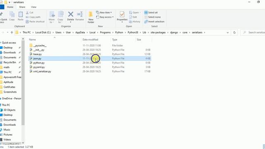Image resolution: width=265 pixels, height=149 pixels.
Task: Sort by Size column header
Action: point(139,40)
